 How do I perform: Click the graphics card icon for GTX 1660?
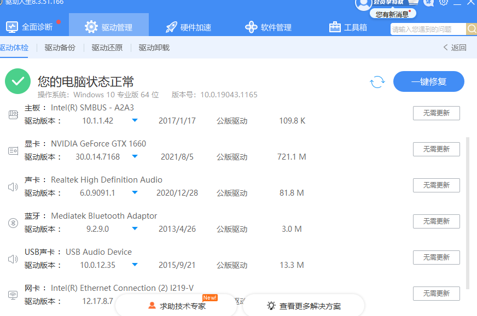tap(13, 150)
